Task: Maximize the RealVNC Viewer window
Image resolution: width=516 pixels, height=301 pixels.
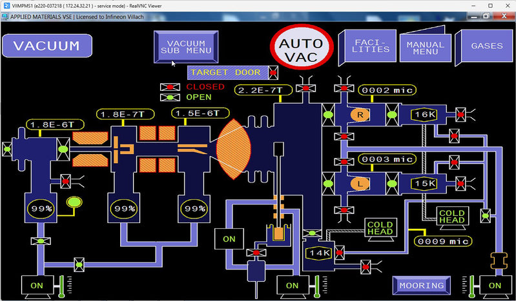Action: 490,6
